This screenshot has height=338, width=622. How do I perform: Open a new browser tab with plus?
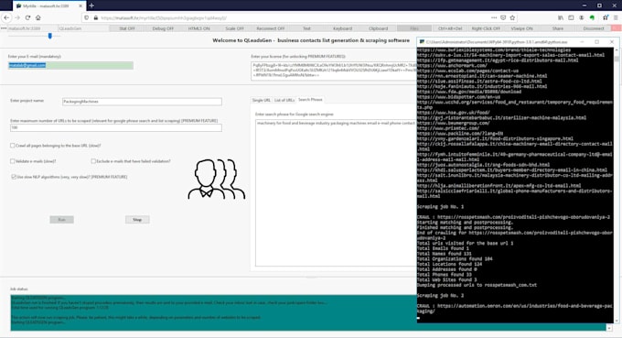[x=91, y=5]
